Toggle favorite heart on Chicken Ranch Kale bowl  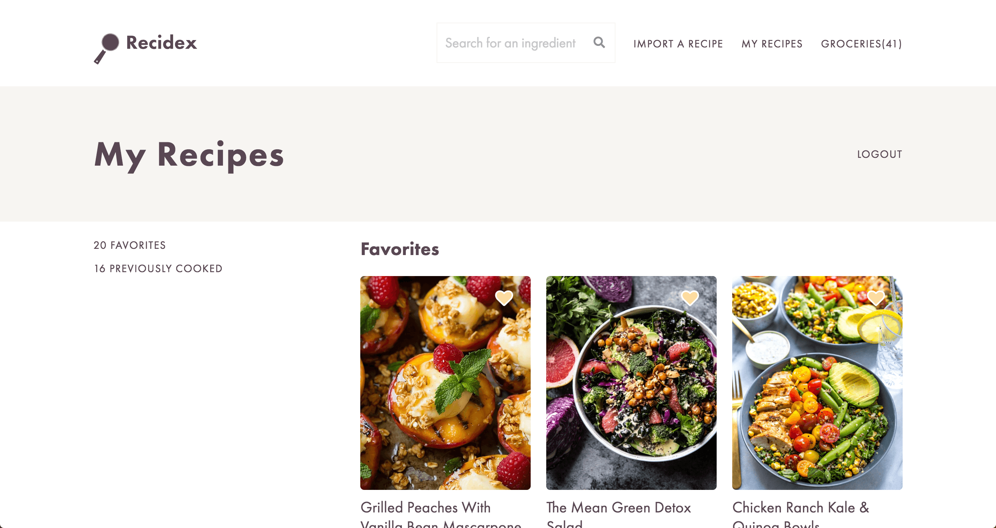coord(876,298)
